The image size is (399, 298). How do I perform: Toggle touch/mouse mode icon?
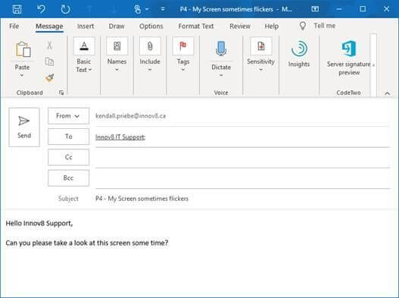point(137,9)
